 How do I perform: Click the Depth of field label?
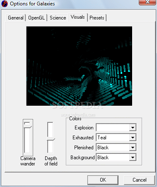tap(51, 161)
